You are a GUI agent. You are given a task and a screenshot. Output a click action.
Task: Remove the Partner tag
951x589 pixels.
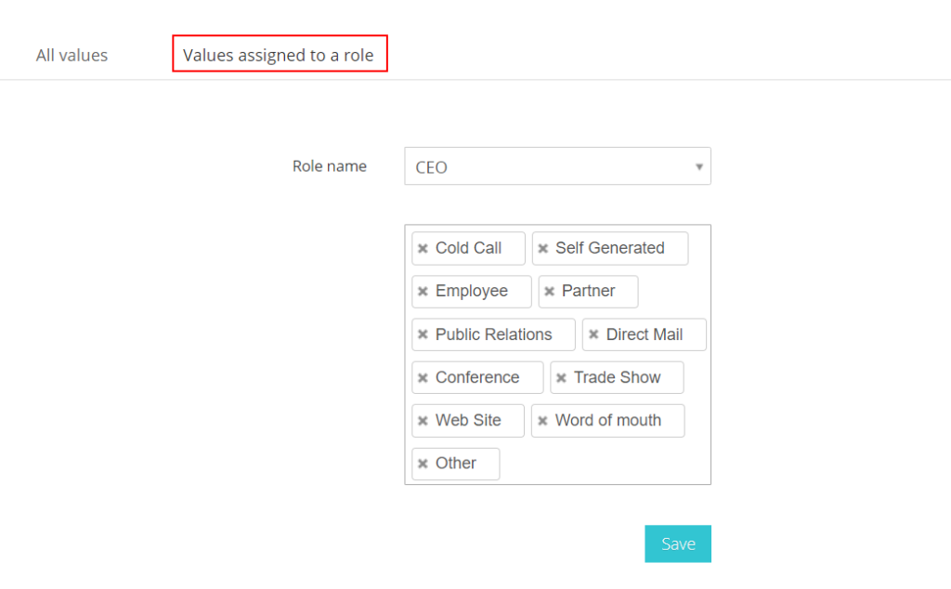point(549,291)
